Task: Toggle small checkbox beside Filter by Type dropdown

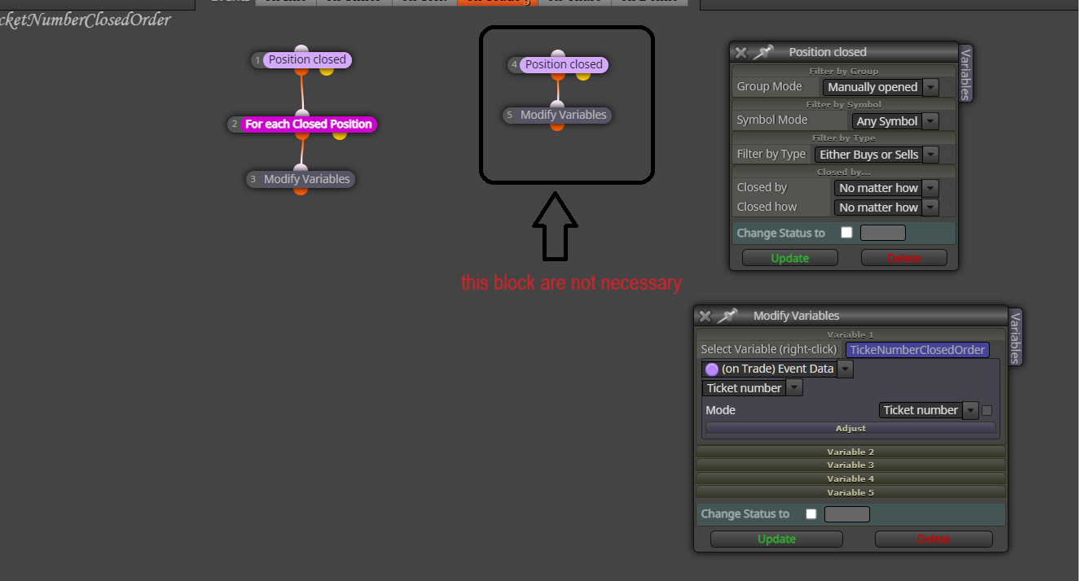Action: [x=947, y=155]
